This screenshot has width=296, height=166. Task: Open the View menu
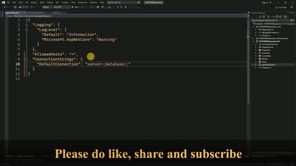point(20,2)
